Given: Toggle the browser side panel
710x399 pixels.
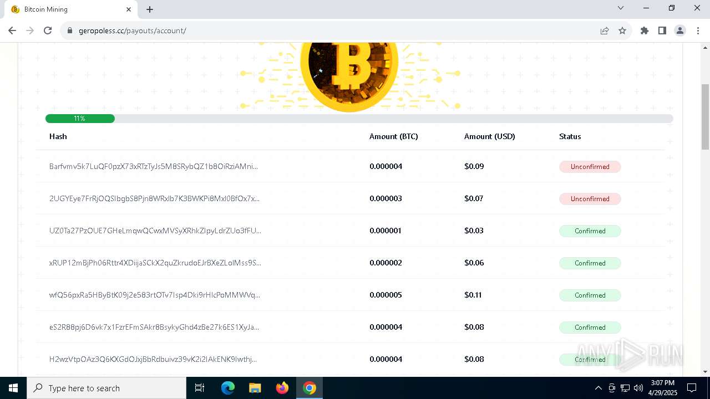Looking at the screenshot, I should [662, 30].
